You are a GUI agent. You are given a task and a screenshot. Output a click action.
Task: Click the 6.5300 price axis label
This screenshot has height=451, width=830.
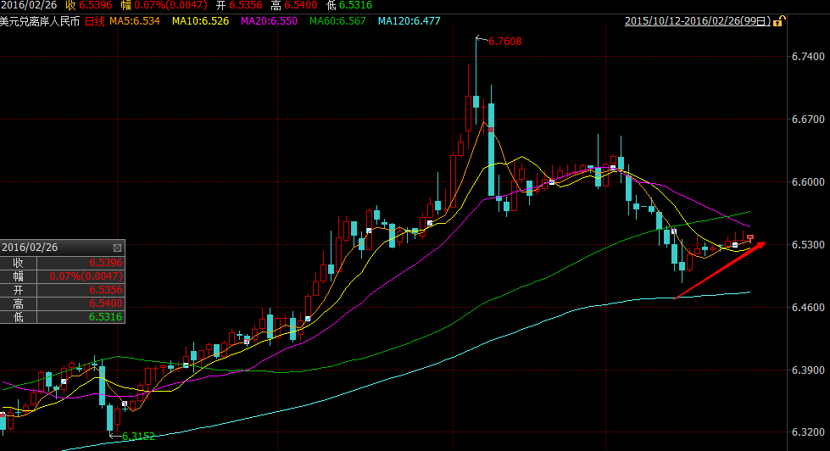808,244
